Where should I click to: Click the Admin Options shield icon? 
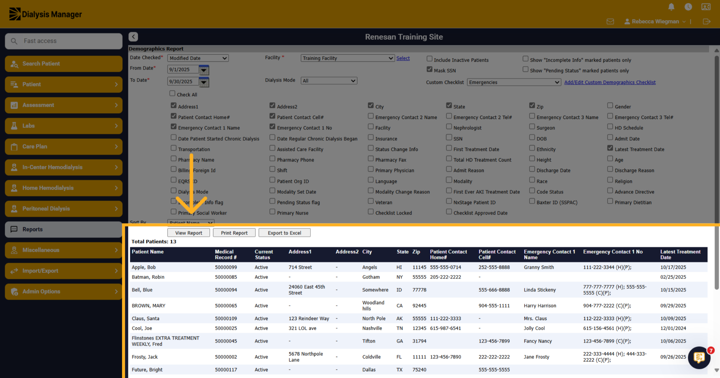[x=14, y=291]
